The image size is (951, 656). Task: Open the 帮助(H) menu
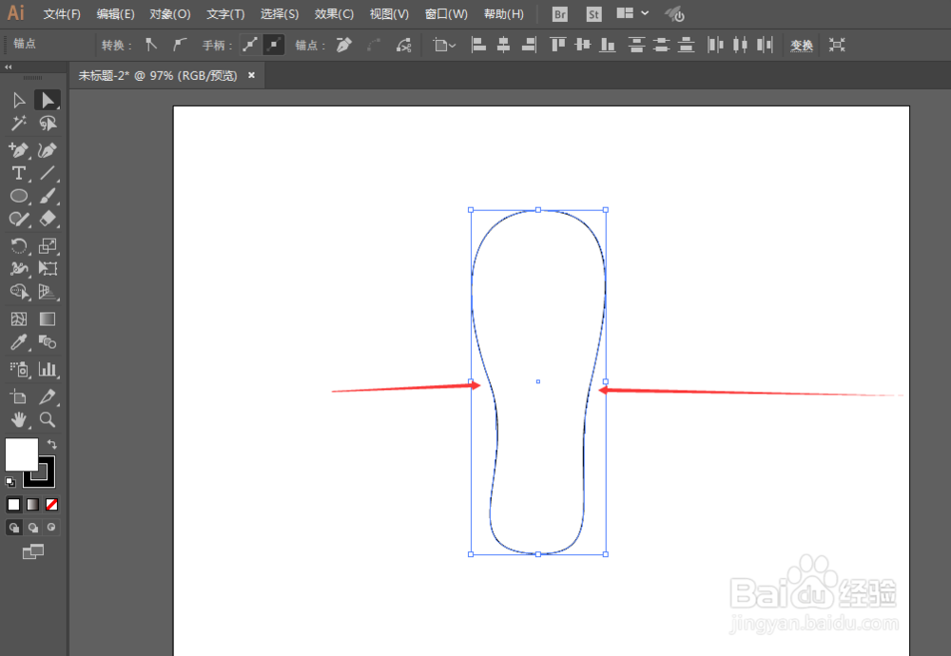pyautogui.click(x=503, y=14)
